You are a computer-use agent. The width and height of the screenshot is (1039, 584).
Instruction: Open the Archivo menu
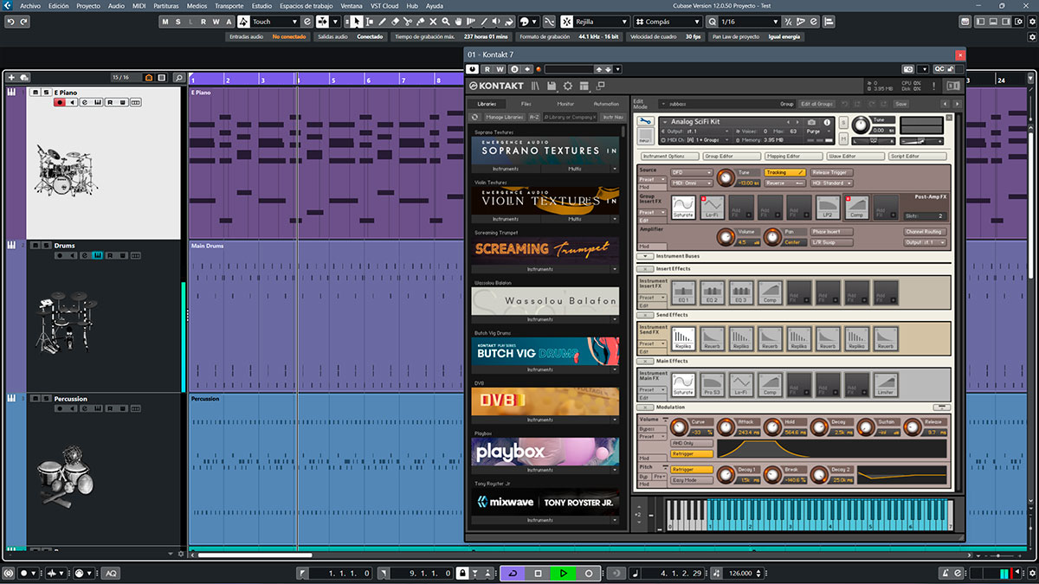(29, 5)
